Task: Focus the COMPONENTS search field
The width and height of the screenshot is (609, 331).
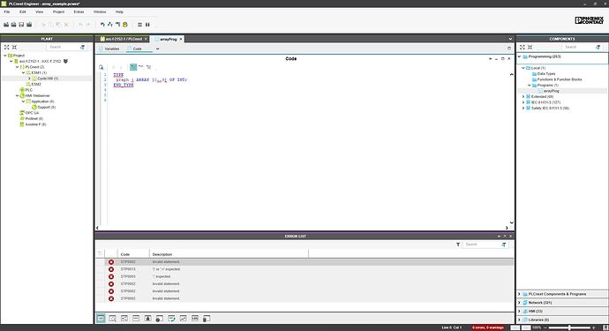Action: coord(578,47)
